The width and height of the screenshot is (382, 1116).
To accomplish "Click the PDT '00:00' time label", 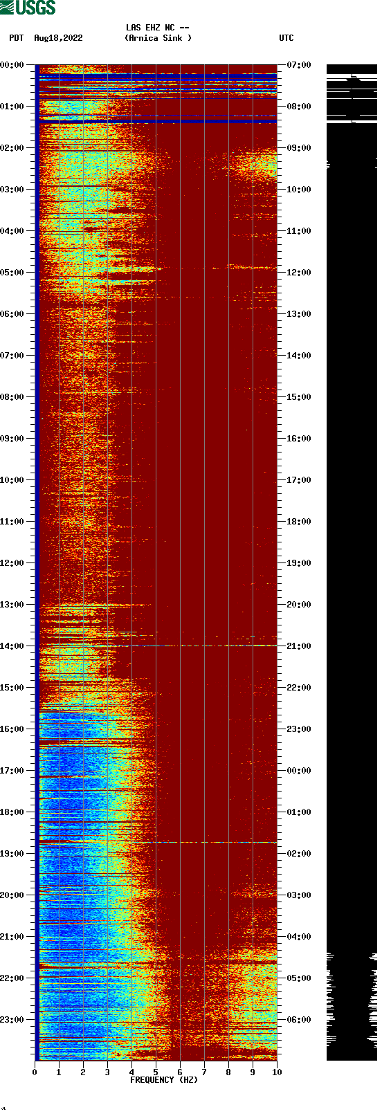I will 12,65.
